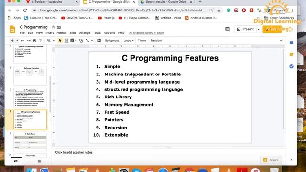
Task: Click to add speaker notes field
Action: tap(168, 152)
